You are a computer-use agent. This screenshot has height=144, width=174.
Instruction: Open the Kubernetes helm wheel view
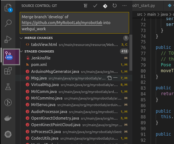[8, 134]
